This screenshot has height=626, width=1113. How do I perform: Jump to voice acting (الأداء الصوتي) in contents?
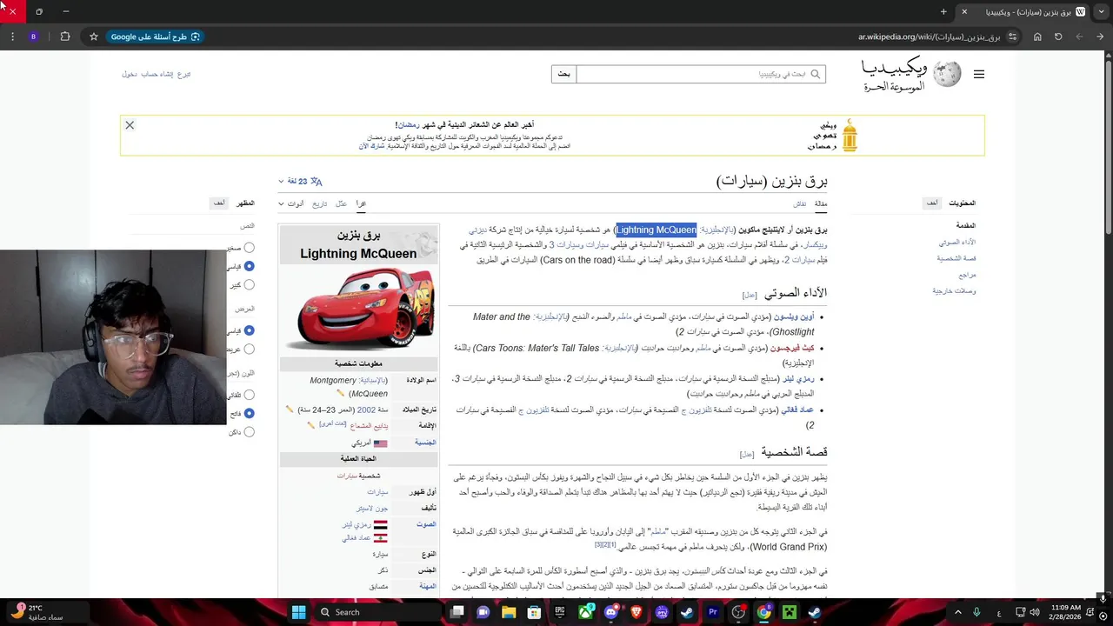957,242
